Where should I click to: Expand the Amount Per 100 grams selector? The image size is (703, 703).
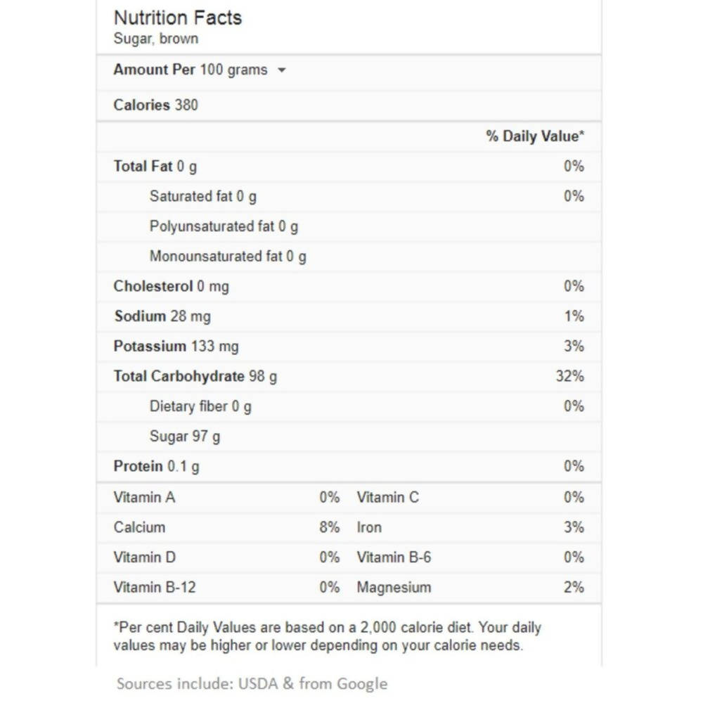pyautogui.click(x=191, y=70)
